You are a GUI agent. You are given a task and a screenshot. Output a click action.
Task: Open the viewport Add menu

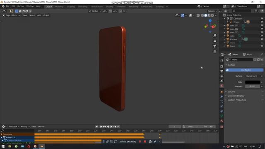(x=39, y=15)
